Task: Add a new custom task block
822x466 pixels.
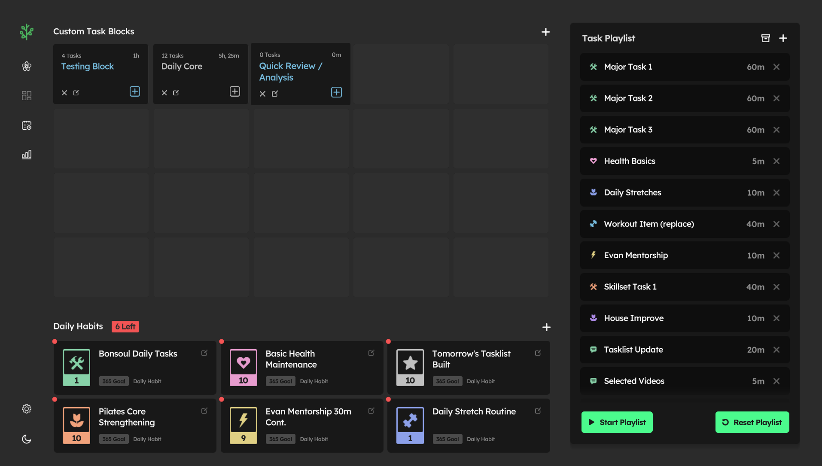Action: coord(545,32)
